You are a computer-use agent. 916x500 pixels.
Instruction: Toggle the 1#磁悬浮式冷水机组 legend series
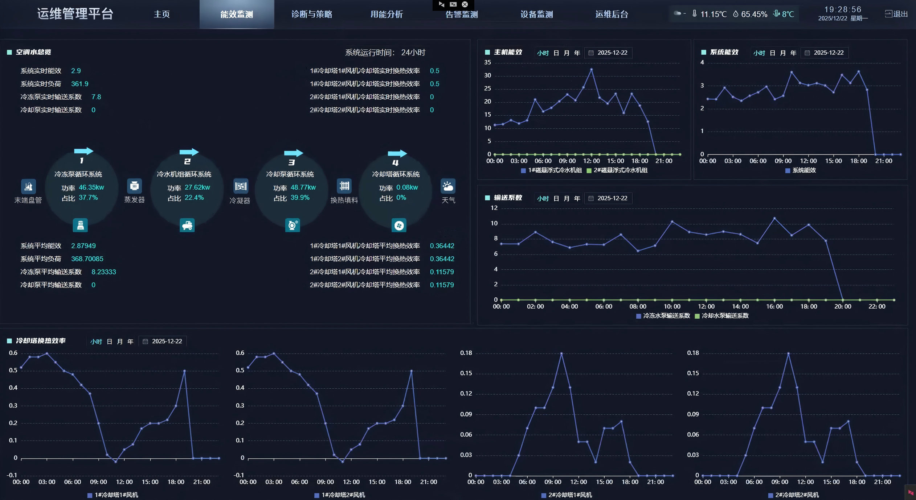click(x=551, y=170)
